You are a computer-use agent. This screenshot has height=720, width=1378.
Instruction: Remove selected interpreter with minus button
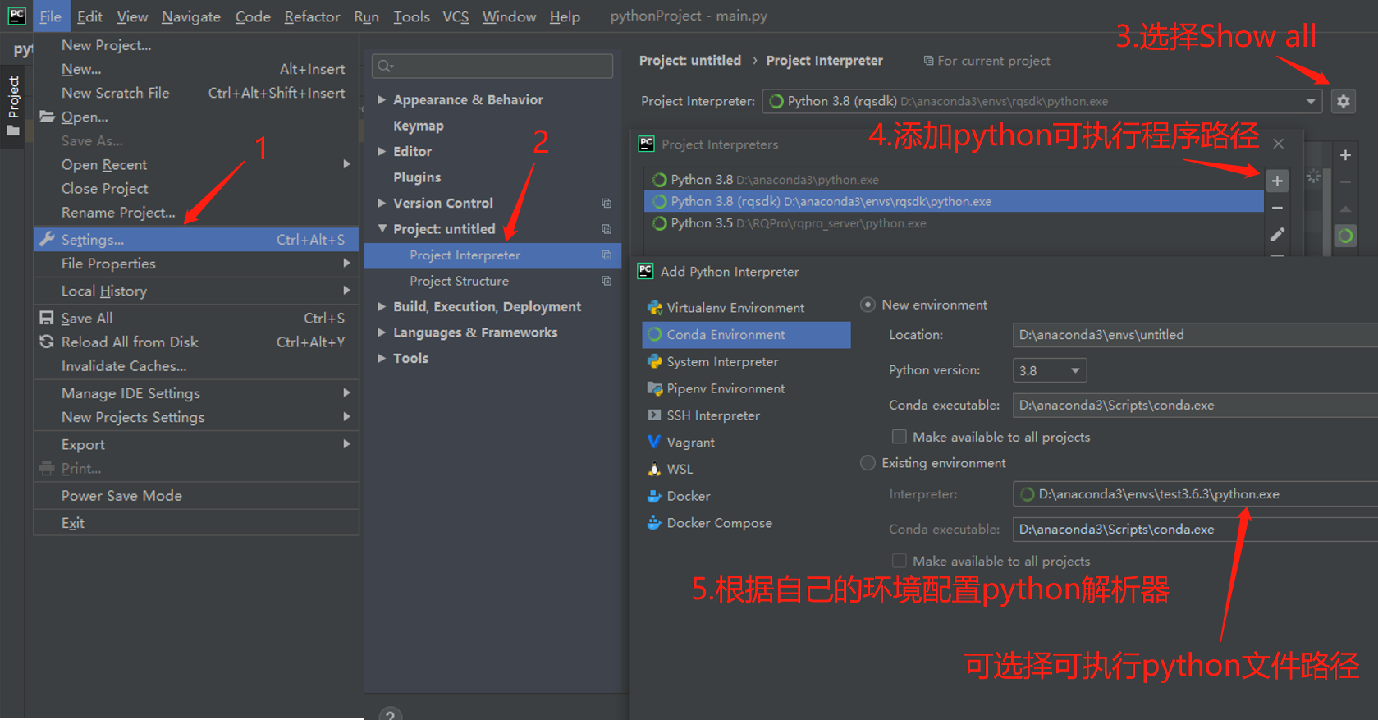pyautogui.click(x=1276, y=209)
